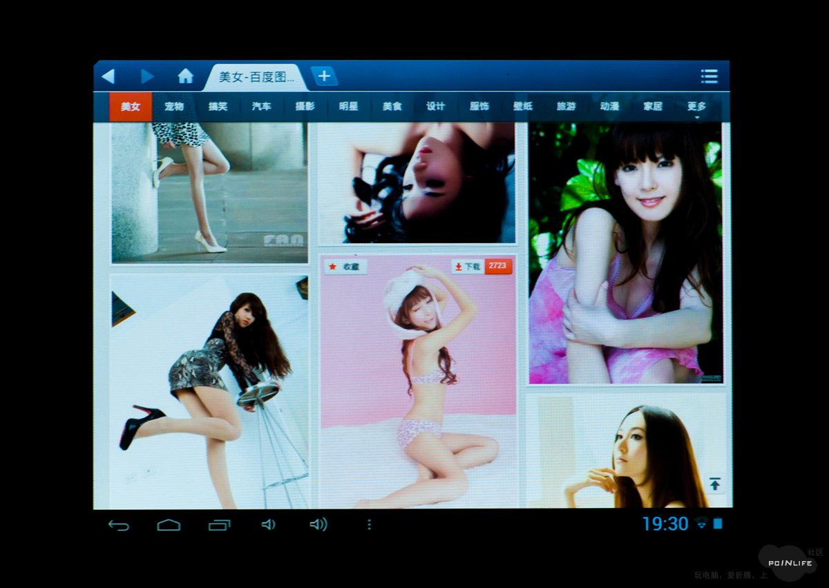Open the photo with green leaves background
Viewport: 829px width, 588px height.
coord(625,252)
